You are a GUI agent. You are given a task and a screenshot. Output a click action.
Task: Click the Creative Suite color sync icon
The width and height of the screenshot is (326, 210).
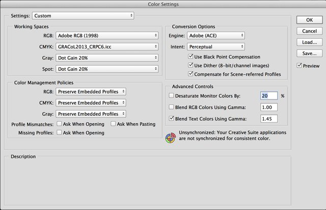pyautogui.click(x=171, y=138)
